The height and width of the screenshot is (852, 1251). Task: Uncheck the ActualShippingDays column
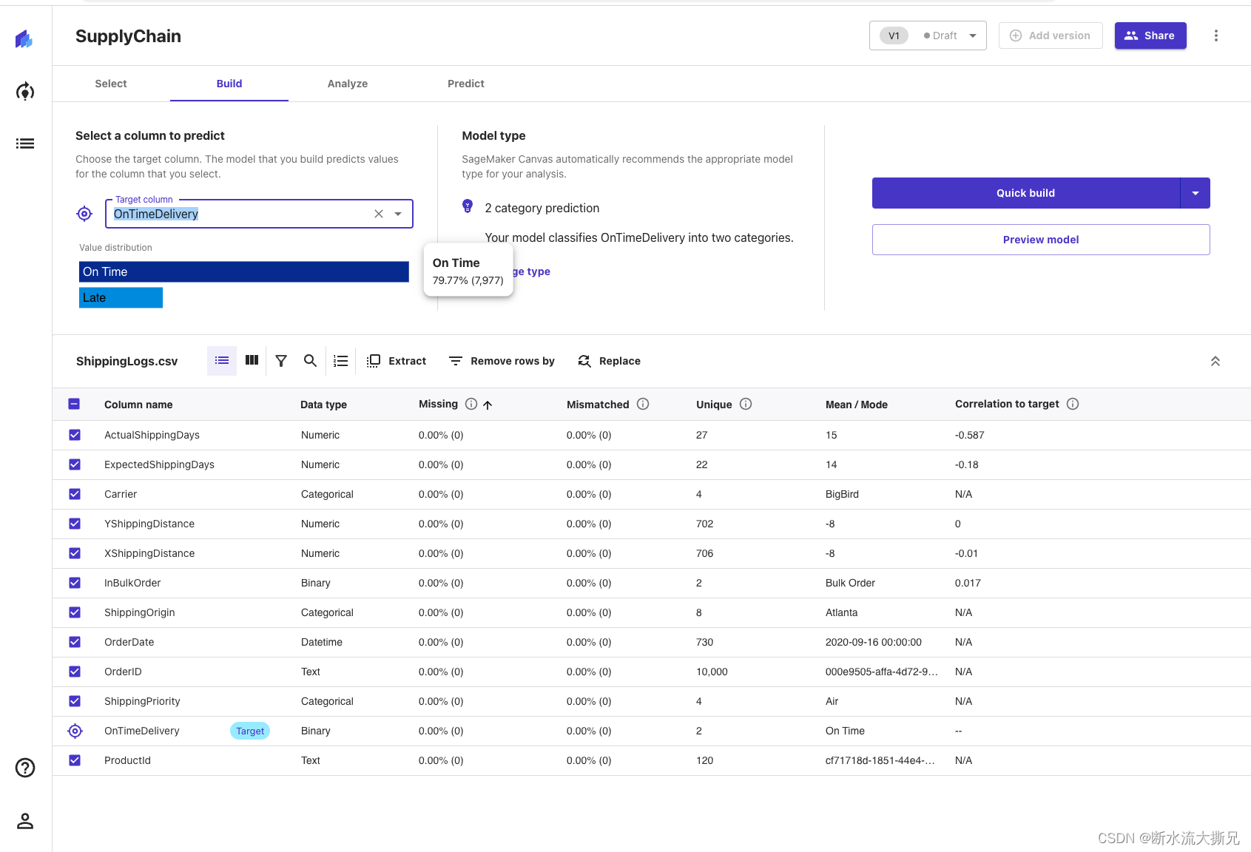tap(75, 435)
